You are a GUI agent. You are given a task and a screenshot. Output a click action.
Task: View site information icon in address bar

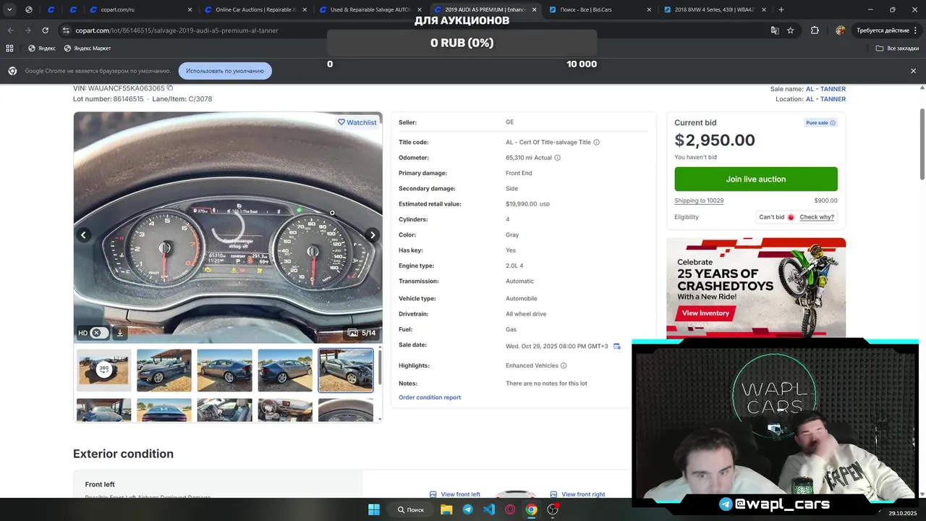click(x=66, y=30)
